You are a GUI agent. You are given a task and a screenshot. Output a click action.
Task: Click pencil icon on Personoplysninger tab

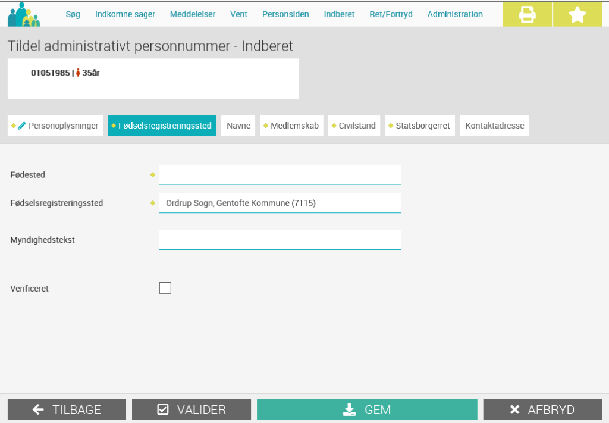(x=22, y=126)
